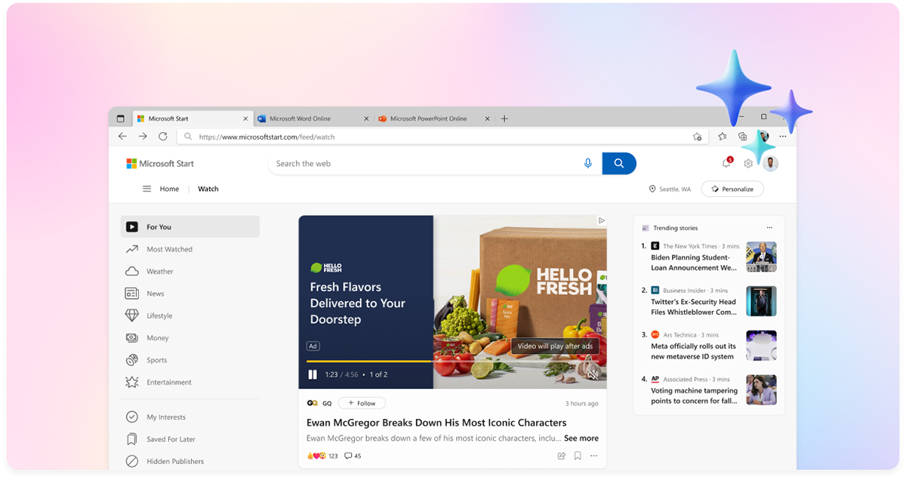
Task: Click the yellow video progress bar
Action: coord(369,362)
